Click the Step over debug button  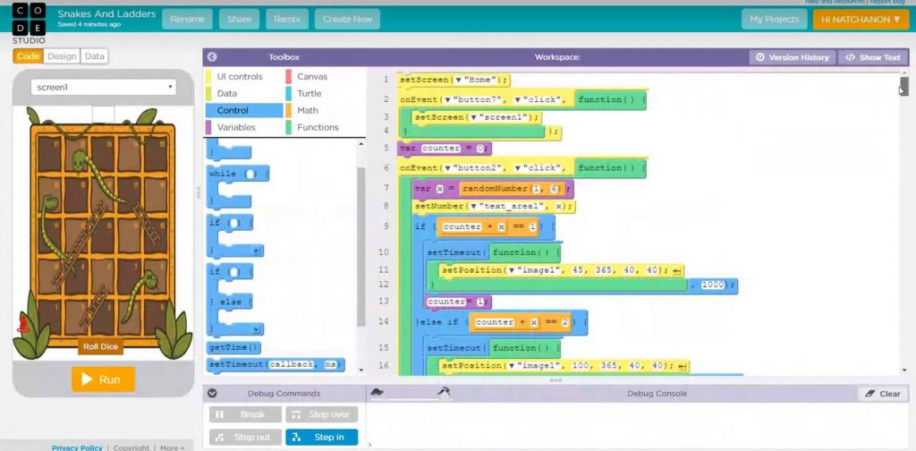[322, 414]
